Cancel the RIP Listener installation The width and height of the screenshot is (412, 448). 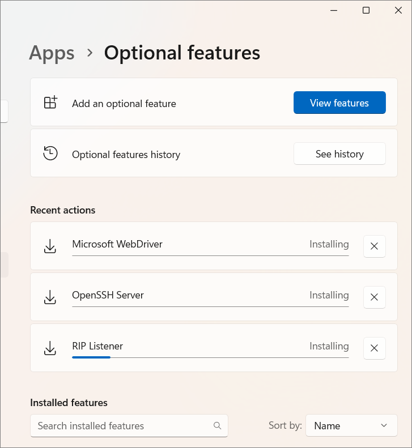pos(374,348)
